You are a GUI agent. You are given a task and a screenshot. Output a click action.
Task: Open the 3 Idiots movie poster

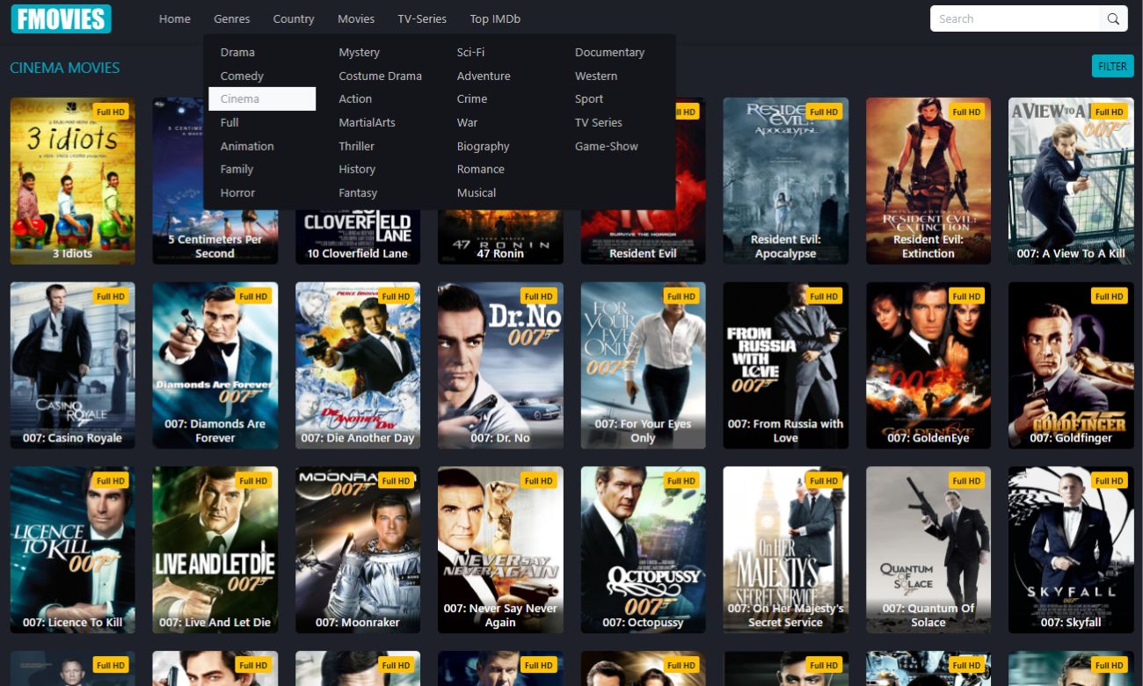click(72, 180)
